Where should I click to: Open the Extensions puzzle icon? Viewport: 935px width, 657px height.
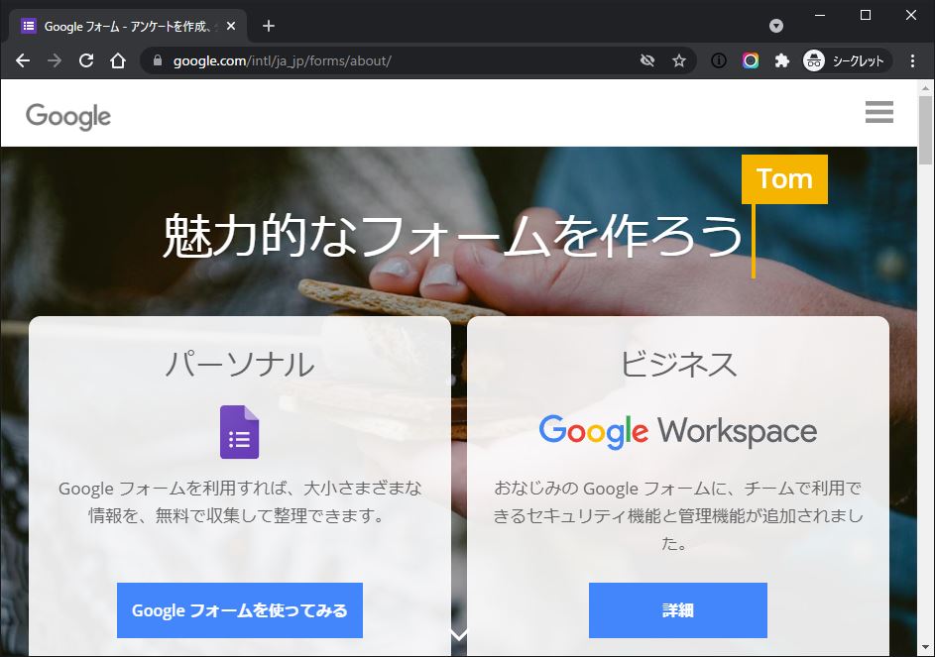(x=781, y=60)
